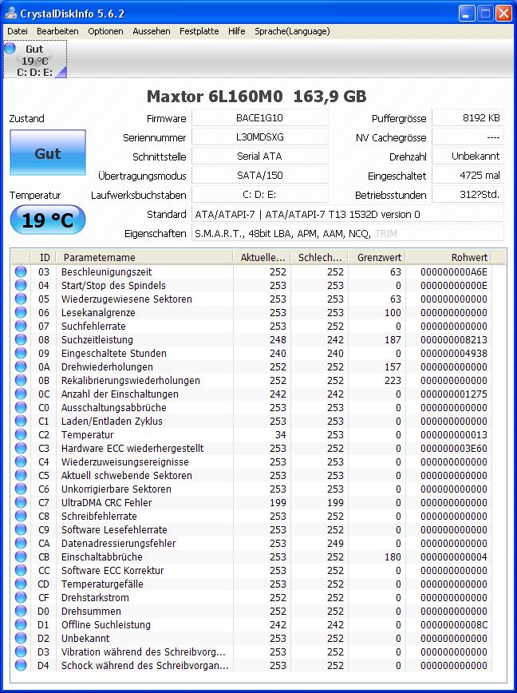
Task: Click the Maxtor 6L160M0 163,9 GB heading
Action: tap(257, 97)
